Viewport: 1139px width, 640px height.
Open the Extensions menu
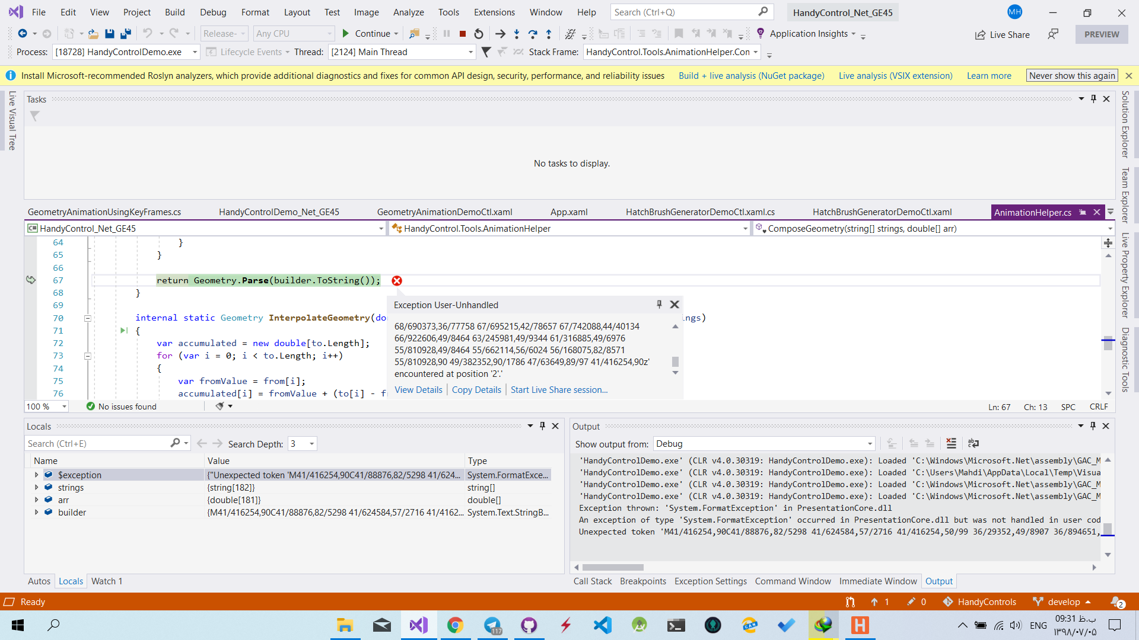(494, 12)
